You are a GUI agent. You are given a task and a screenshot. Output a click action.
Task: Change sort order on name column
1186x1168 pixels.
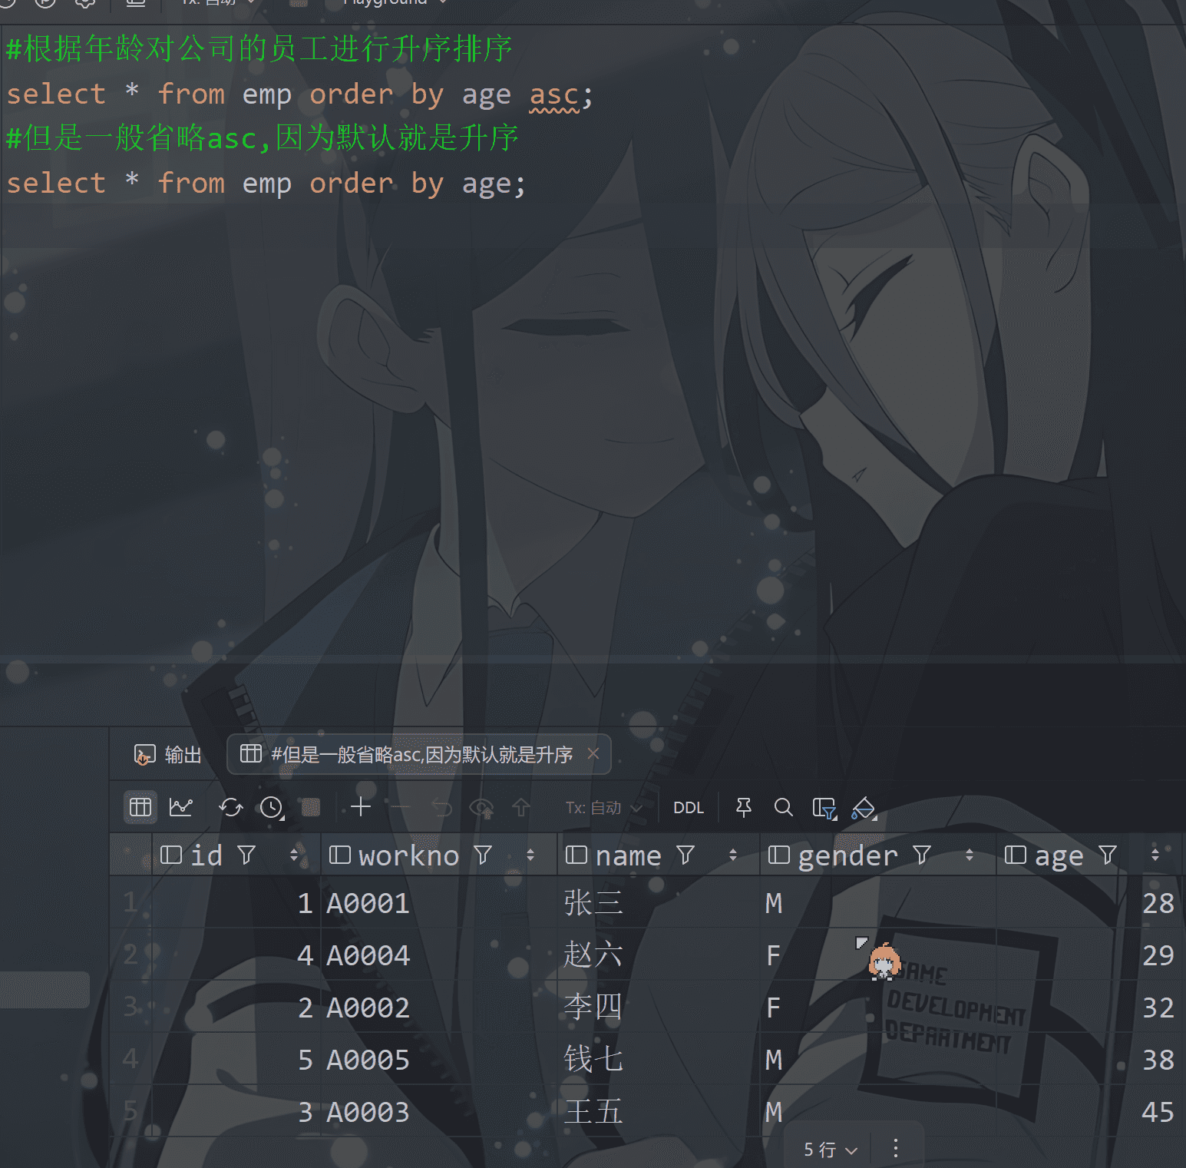733,855
